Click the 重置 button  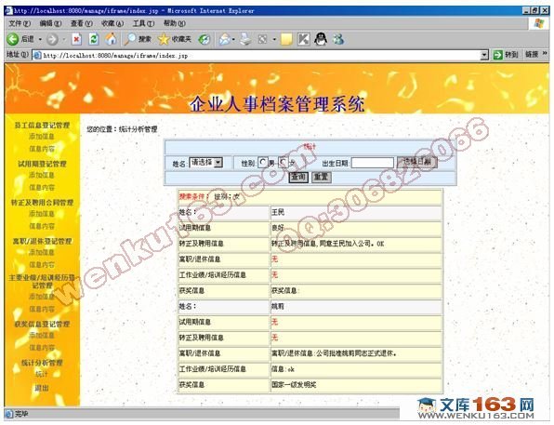tap(322, 177)
